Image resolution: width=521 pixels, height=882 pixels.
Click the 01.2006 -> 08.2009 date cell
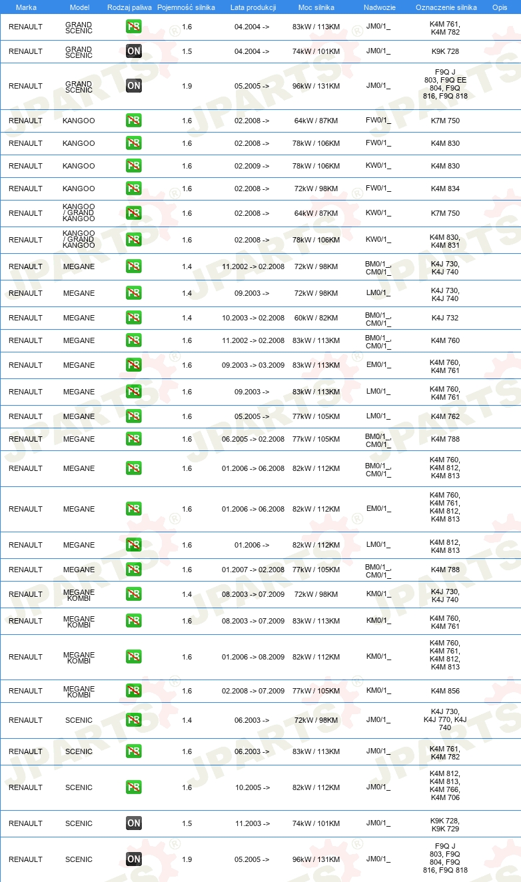pos(253,657)
